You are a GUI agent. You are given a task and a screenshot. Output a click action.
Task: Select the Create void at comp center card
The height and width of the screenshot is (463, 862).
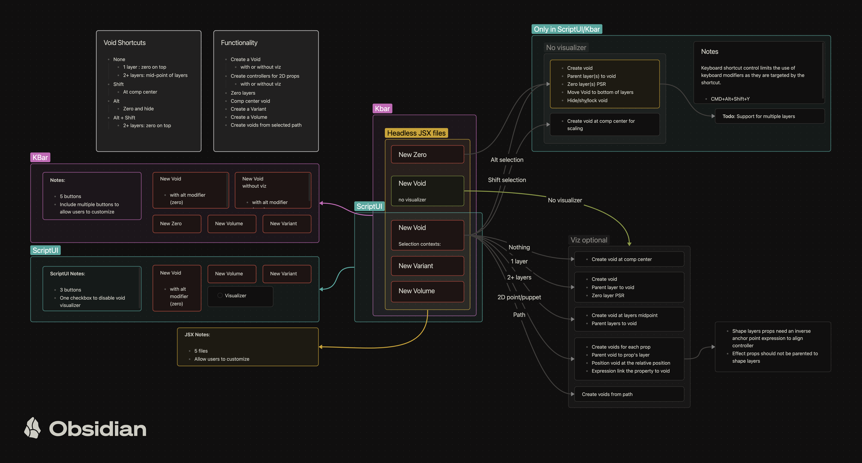(629, 259)
